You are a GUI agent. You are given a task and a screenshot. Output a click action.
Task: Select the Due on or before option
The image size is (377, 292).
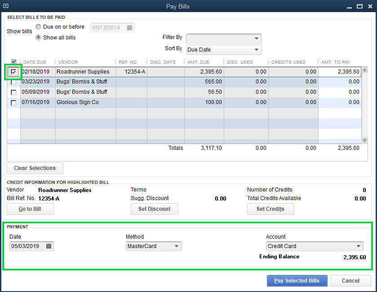click(38, 27)
